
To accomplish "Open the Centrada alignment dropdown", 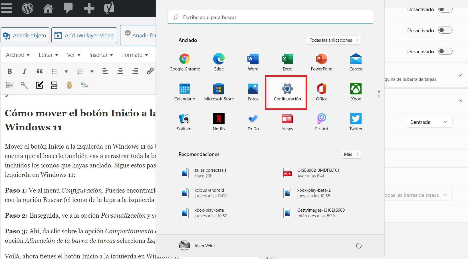I will coord(429,122).
